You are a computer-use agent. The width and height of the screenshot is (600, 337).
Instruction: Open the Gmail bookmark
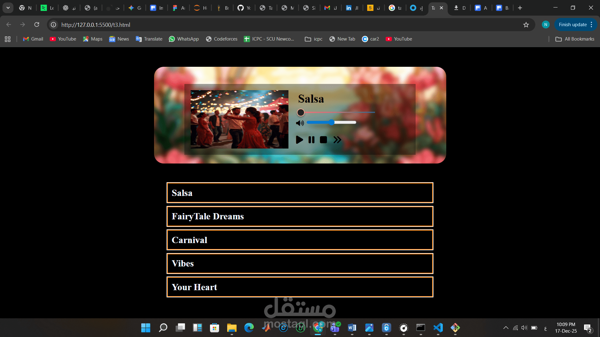pyautogui.click(x=33, y=39)
